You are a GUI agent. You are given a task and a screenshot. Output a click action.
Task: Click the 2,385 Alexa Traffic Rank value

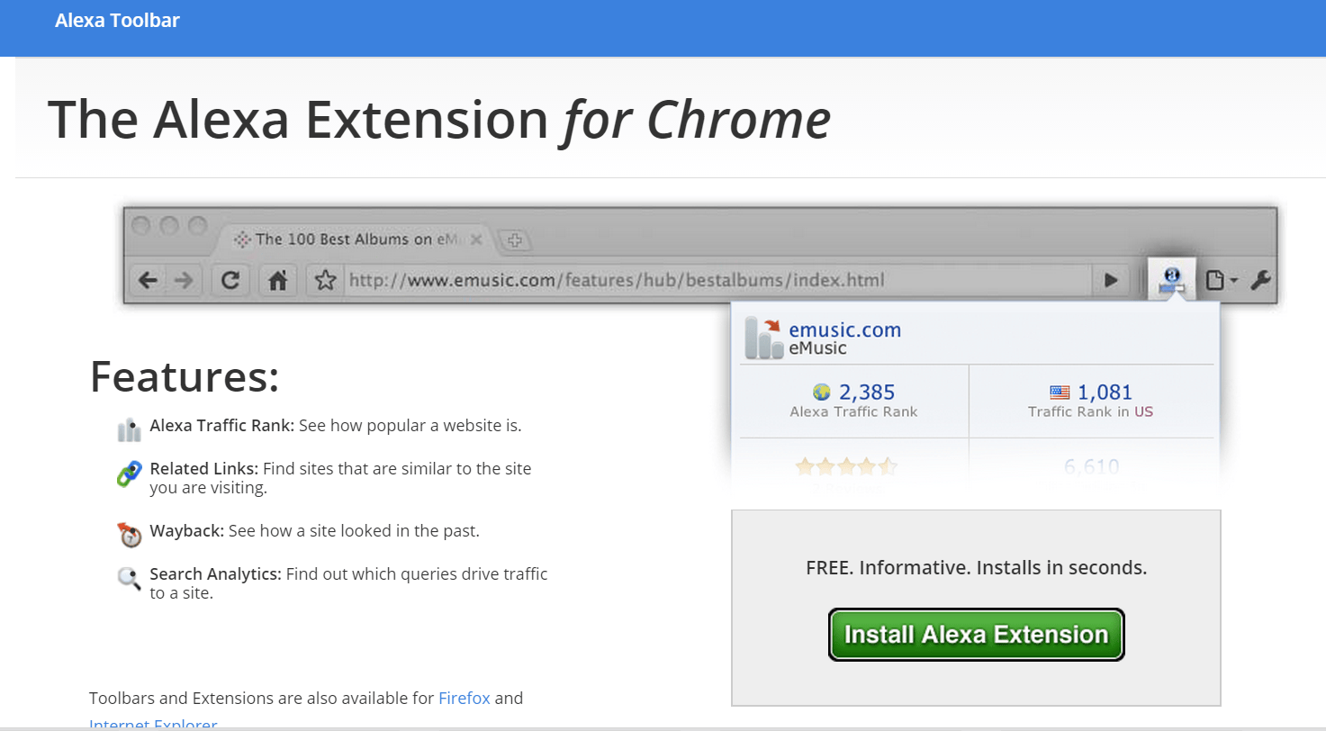867,393
